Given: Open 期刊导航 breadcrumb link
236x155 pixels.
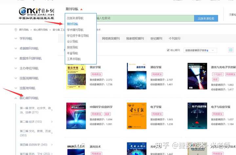Looking at the screenshot, I should 24,30.
